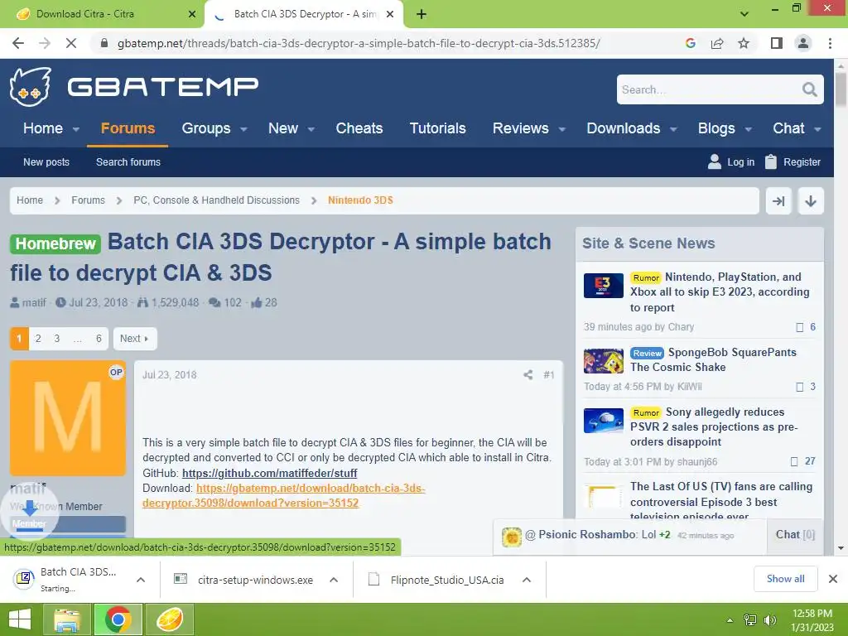Click the comment count icon showing 27
848x636 pixels.
point(794,461)
